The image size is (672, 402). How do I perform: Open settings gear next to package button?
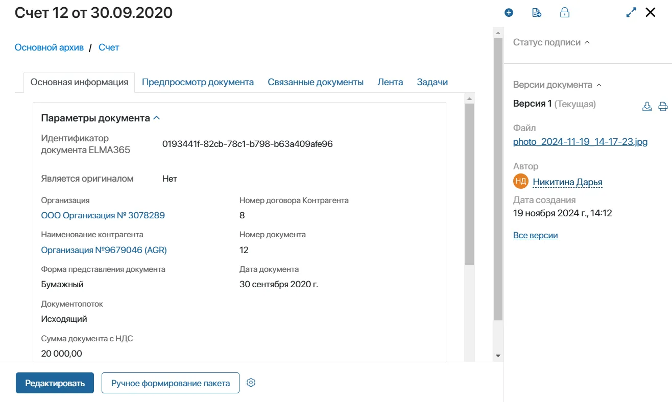click(251, 383)
